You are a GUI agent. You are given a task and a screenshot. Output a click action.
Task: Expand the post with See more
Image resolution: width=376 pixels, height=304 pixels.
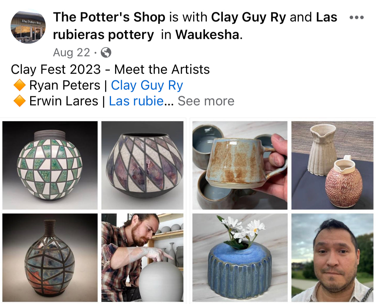point(206,101)
